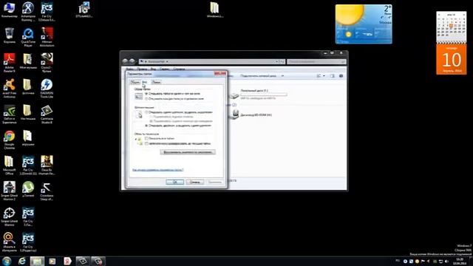Click the Windows Start orb
Viewport: 473px width, 266px height.
(x=7, y=261)
